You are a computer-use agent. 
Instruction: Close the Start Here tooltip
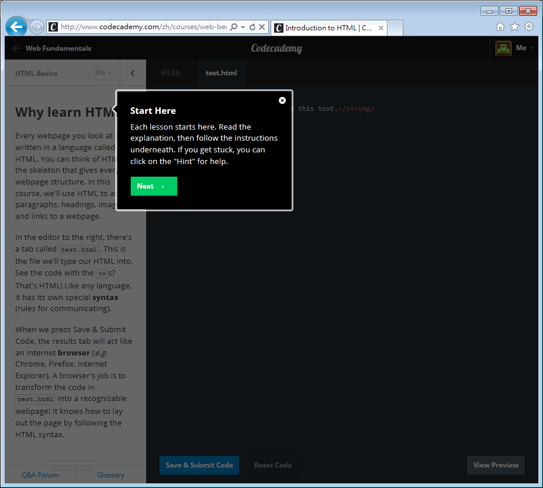pyautogui.click(x=282, y=100)
